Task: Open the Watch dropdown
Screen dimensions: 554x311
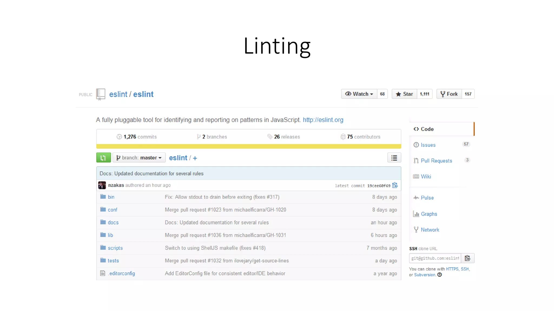Action: (x=359, y=94)
